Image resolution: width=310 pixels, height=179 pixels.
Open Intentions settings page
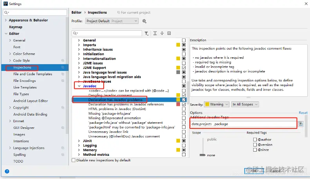click(21, 141)
